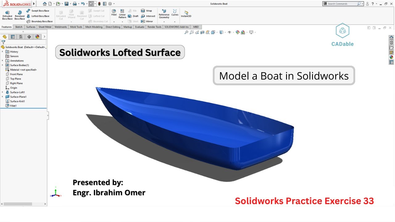This screenshot has width=395, height=222.
Task: Switch to the Sketch tab
Action: 19,27
